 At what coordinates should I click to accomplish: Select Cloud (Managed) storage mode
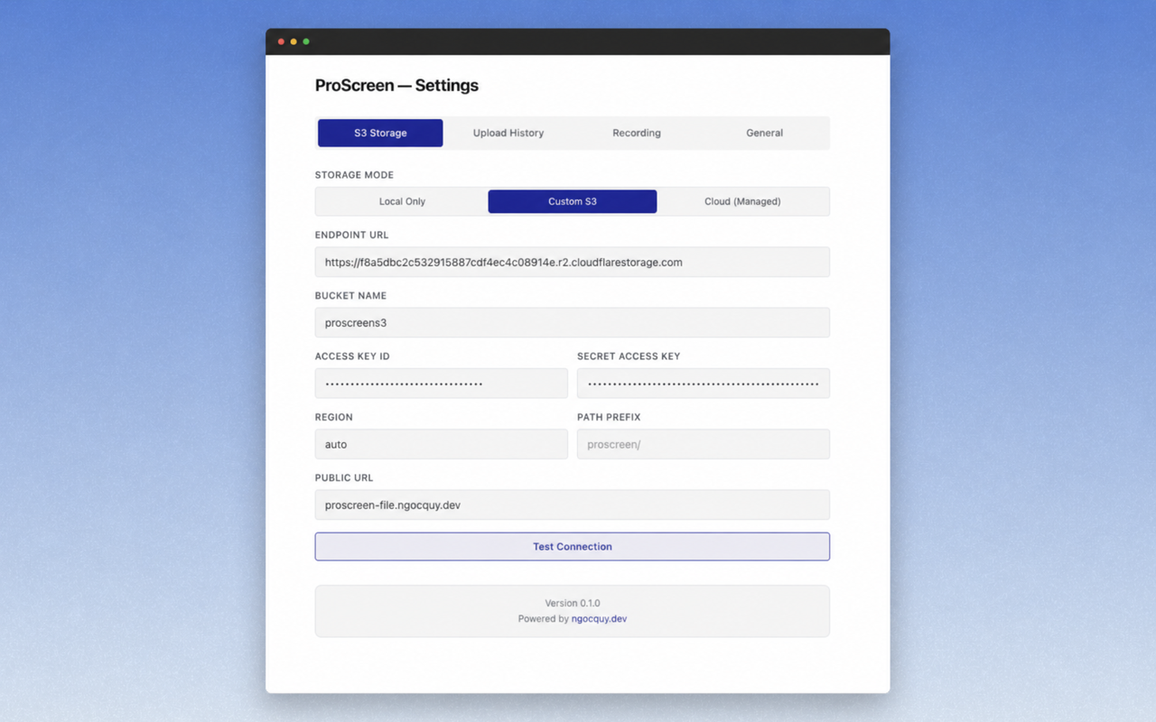click(x=742, y=201)
